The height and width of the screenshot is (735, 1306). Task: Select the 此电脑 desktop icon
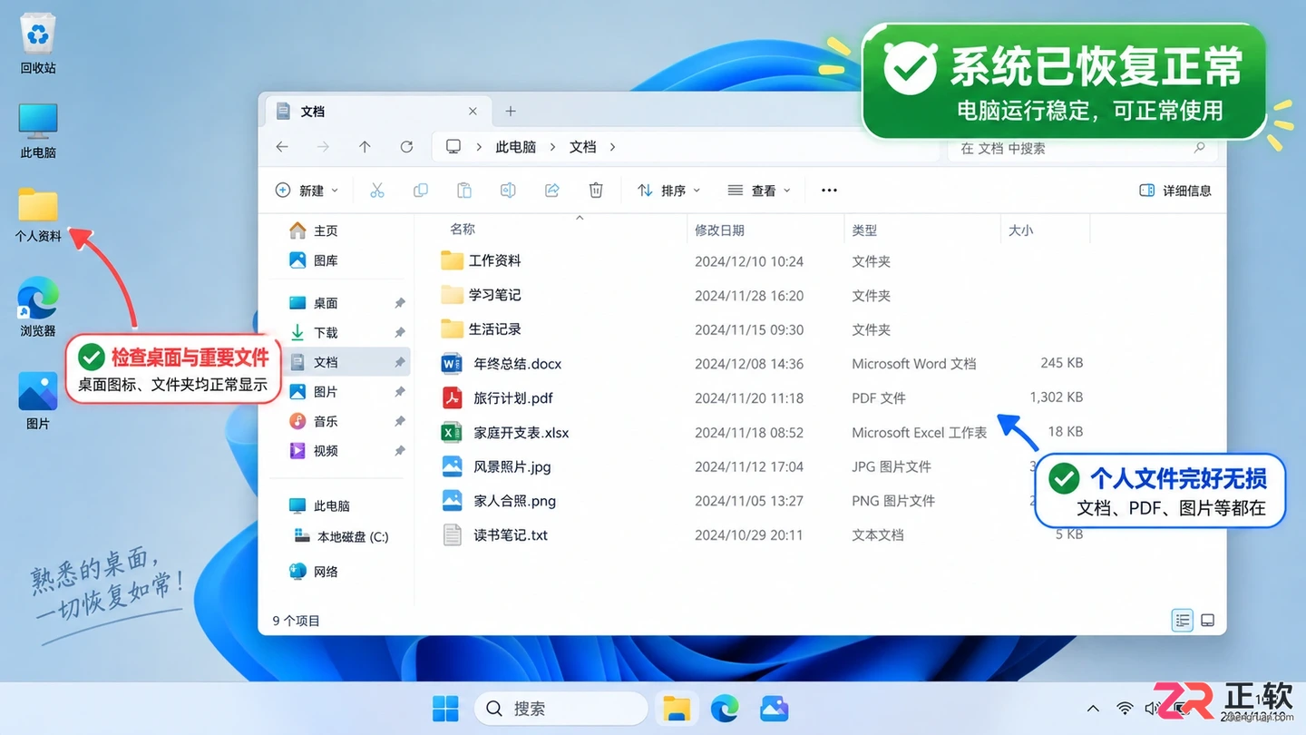click(38, 130)
